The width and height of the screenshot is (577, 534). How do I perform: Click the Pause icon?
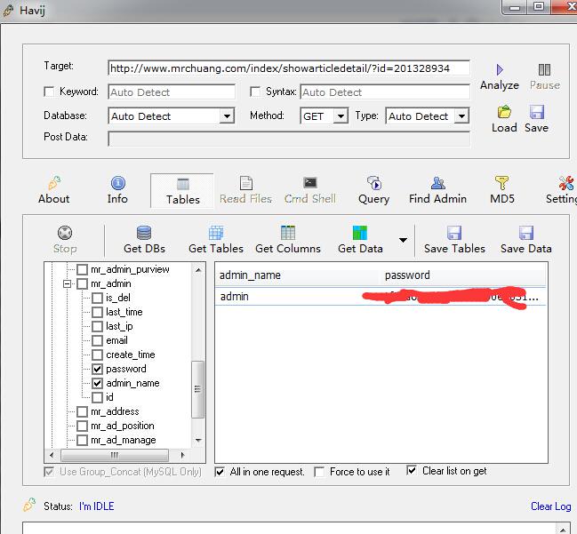tap(544, 69)
